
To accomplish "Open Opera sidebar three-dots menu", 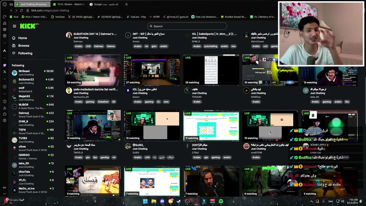I will point(5,194).
